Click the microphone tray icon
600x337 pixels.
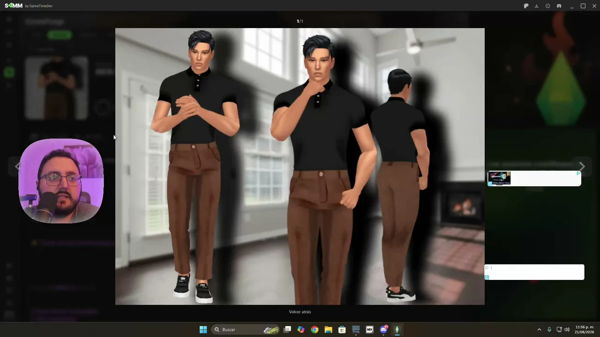(549, 330)
